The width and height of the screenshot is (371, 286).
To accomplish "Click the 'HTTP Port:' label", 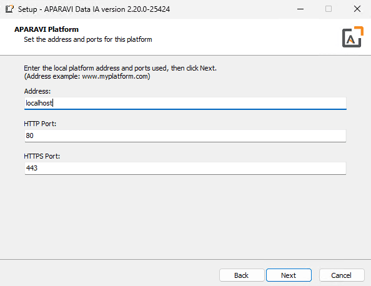I will click(40, 124).
